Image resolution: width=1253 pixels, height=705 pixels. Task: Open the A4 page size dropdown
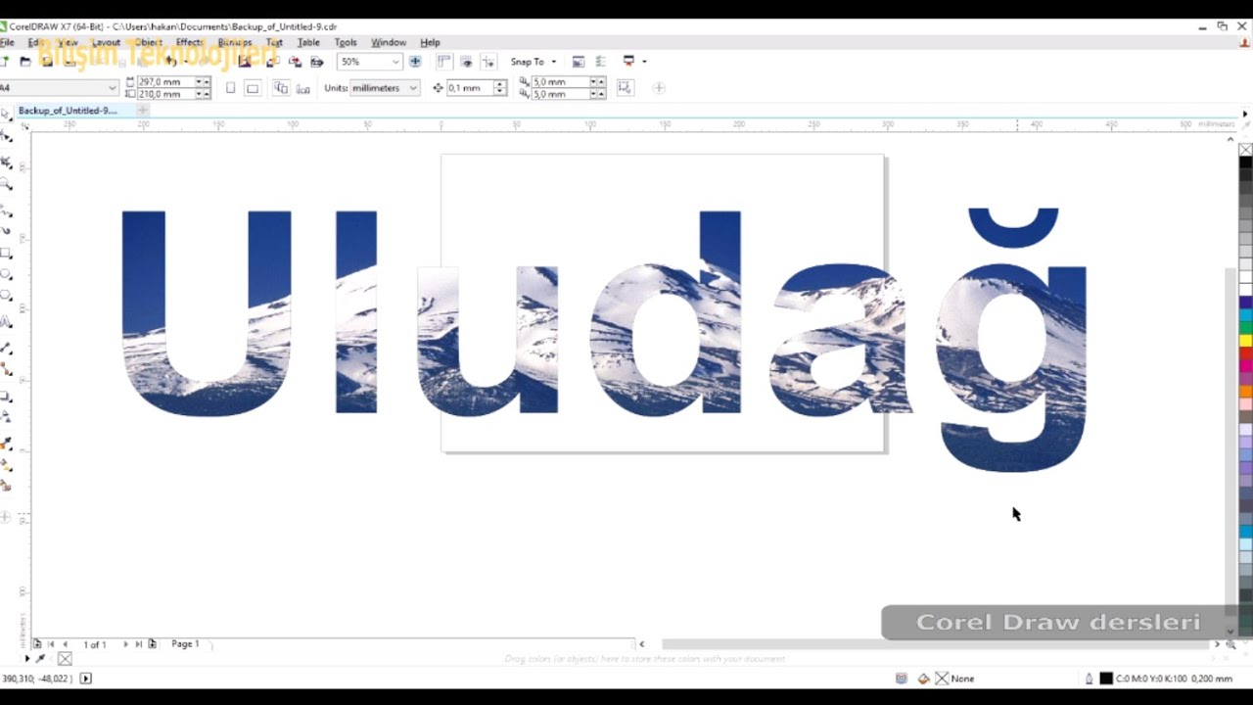click(x=112, y=88)
